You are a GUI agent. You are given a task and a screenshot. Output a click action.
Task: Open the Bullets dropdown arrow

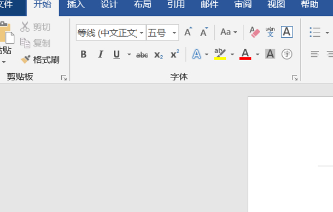327,32
